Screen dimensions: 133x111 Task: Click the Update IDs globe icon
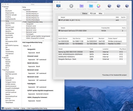(x=118, y=6)
